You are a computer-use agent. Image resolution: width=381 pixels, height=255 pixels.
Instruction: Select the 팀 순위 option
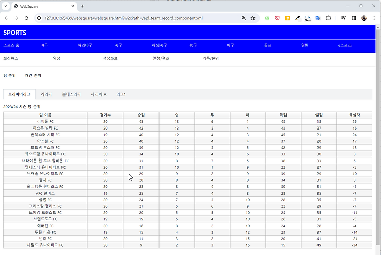[x=10, y=76]
